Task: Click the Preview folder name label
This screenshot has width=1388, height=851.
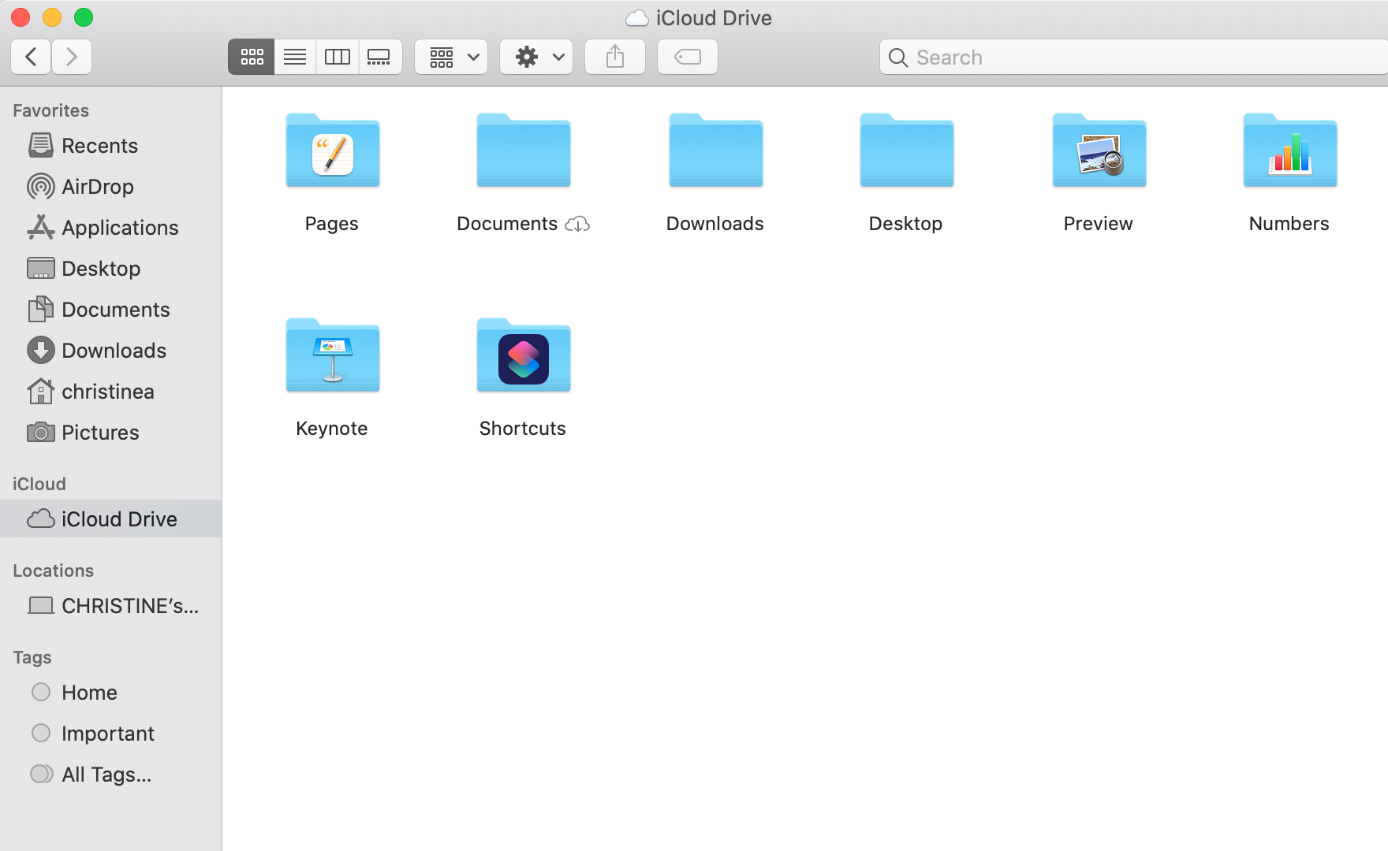Action: point(1099,224)
